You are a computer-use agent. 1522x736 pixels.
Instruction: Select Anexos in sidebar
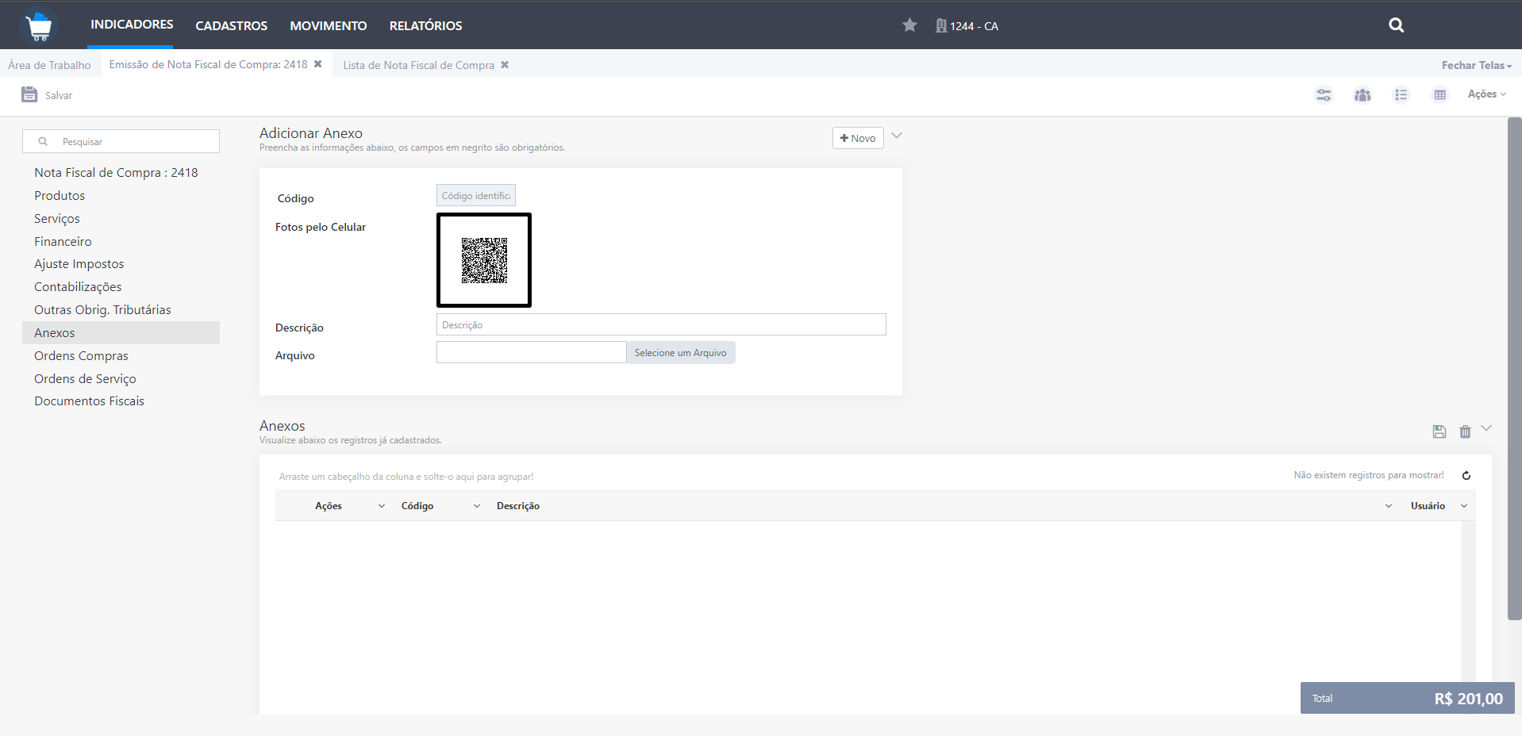click(121, 332)
